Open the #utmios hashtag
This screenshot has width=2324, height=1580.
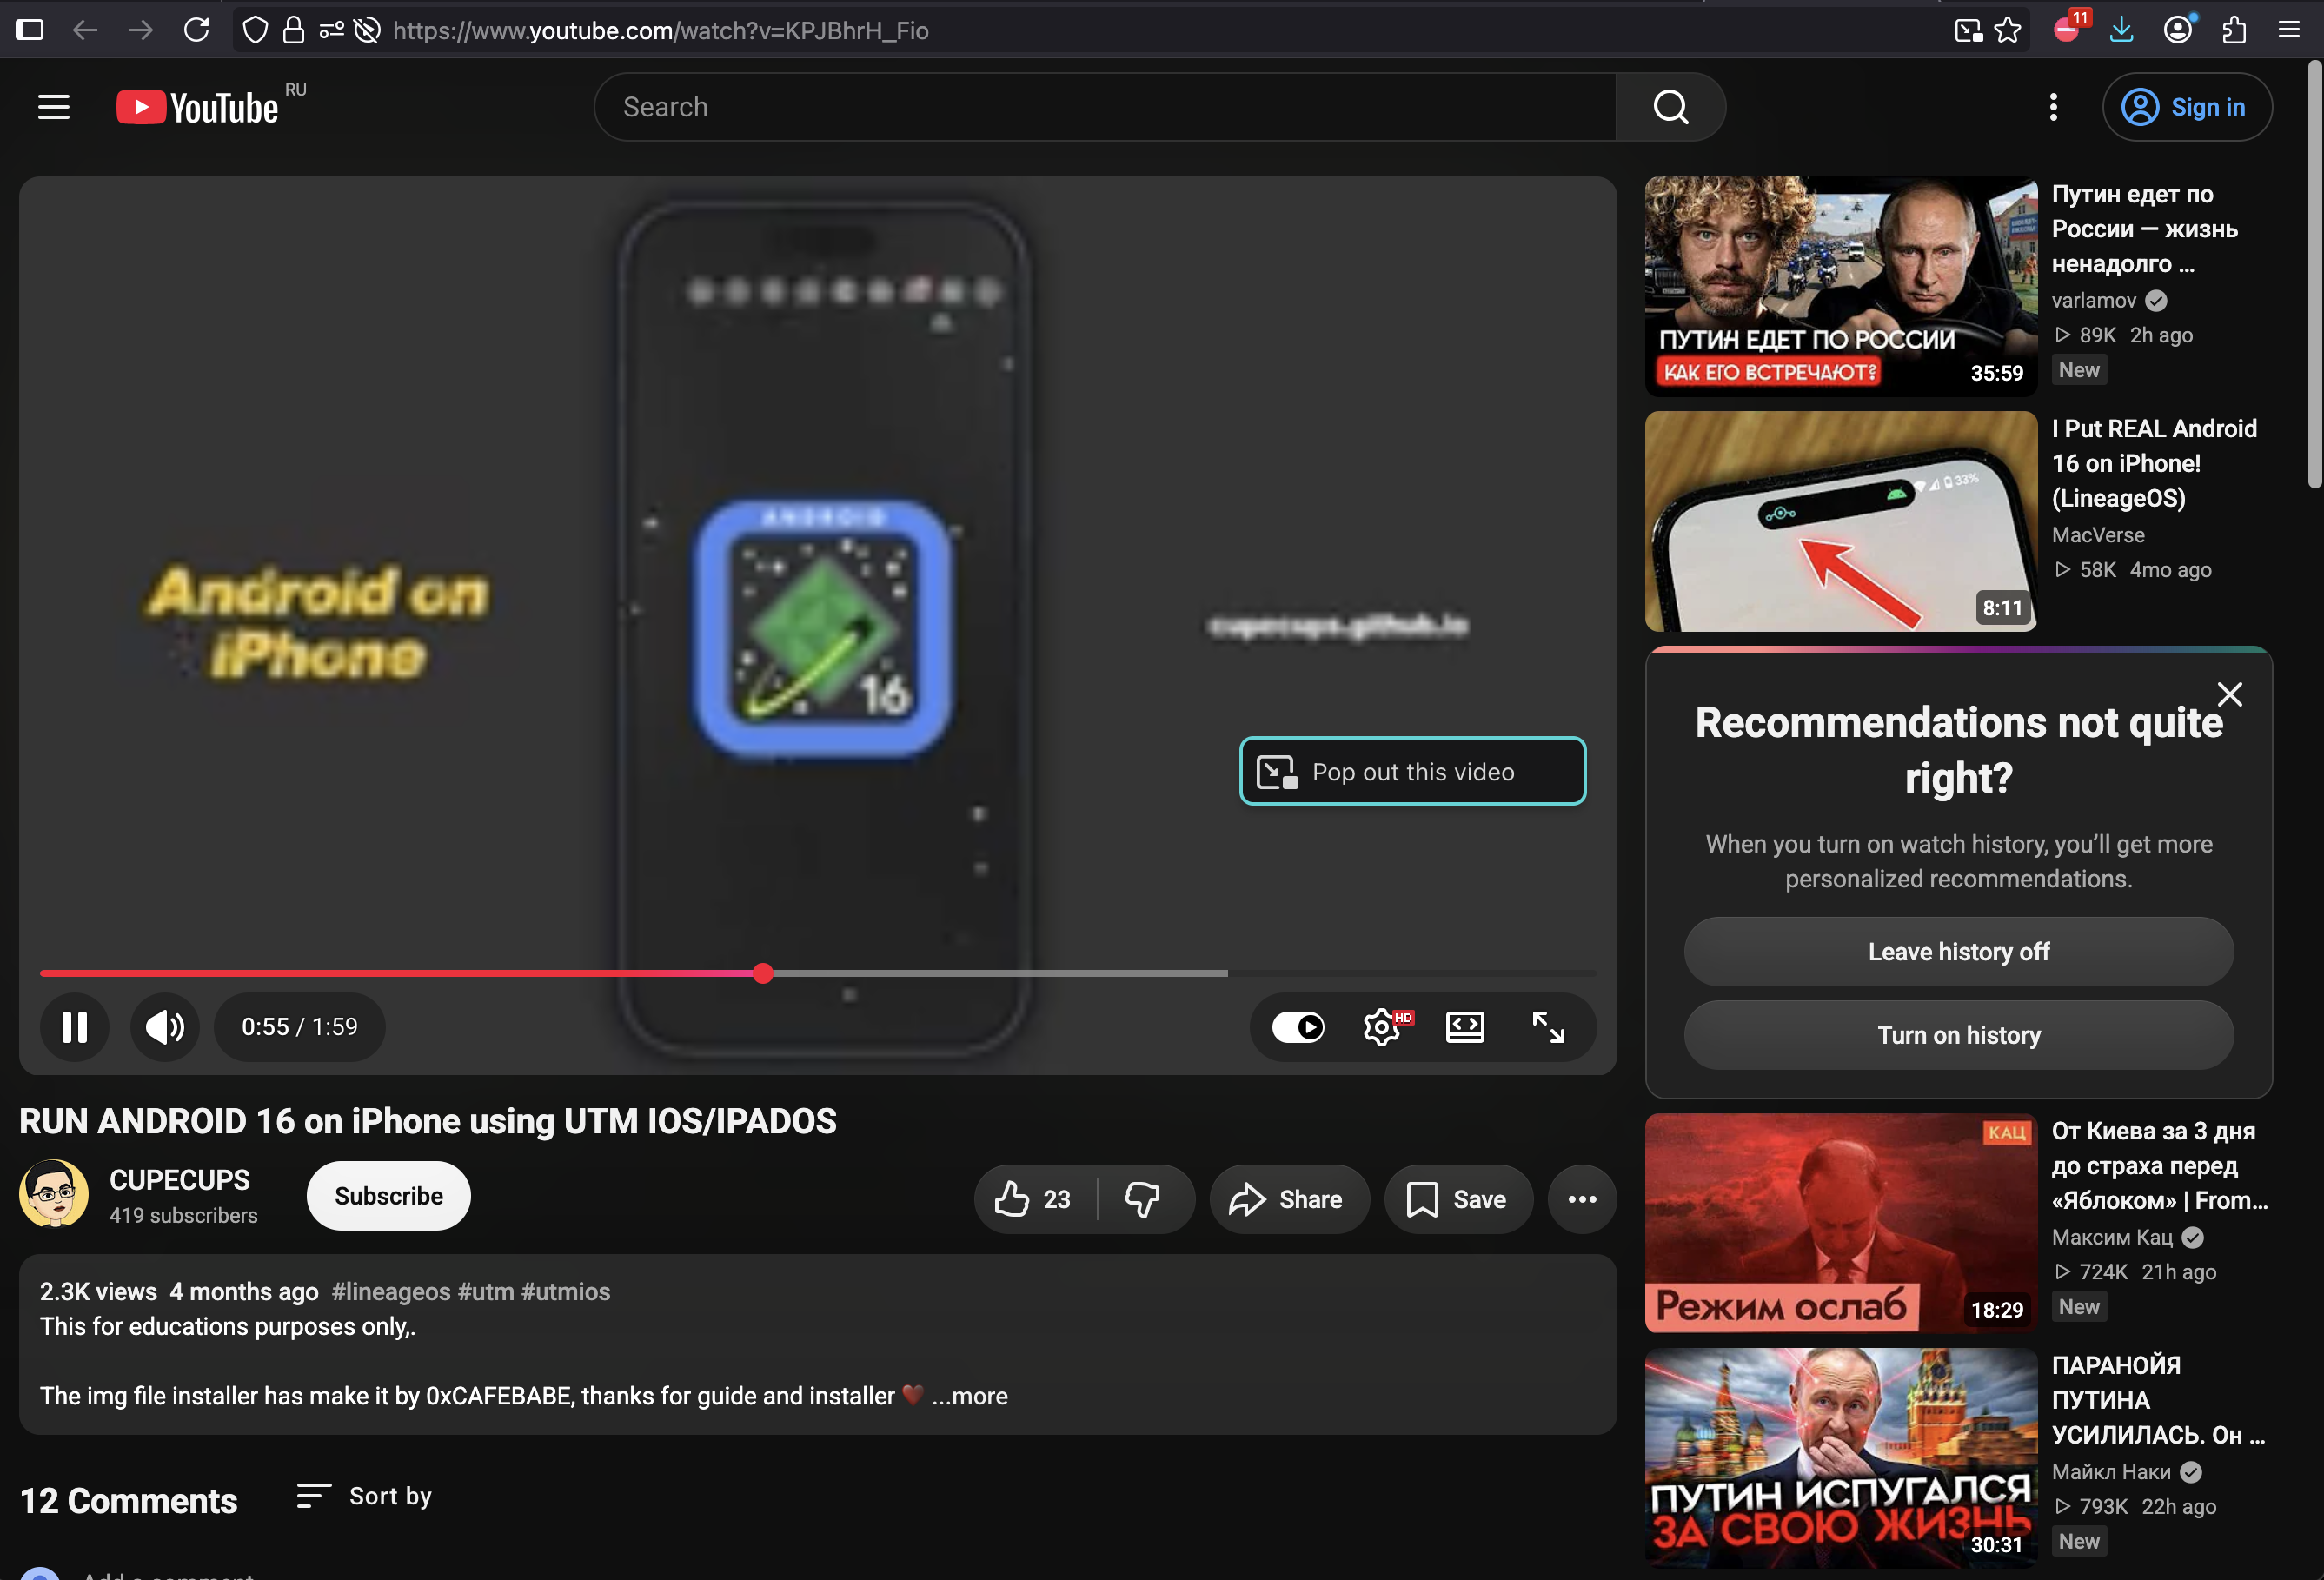point(566,1292)
